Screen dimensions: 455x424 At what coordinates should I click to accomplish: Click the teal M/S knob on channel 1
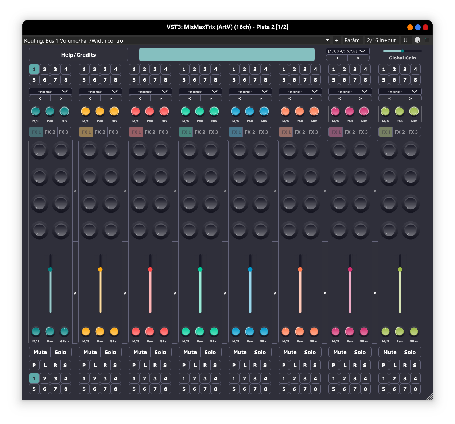point(35,112)
